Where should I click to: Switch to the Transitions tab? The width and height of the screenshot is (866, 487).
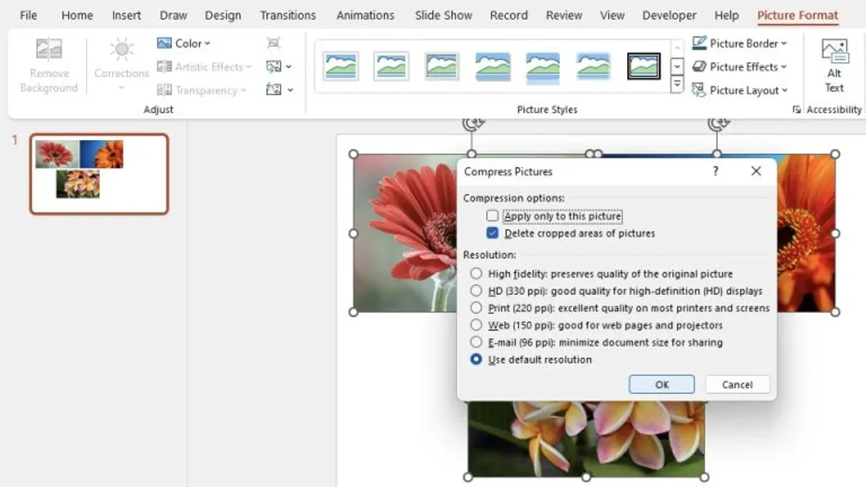coord(288,15)
